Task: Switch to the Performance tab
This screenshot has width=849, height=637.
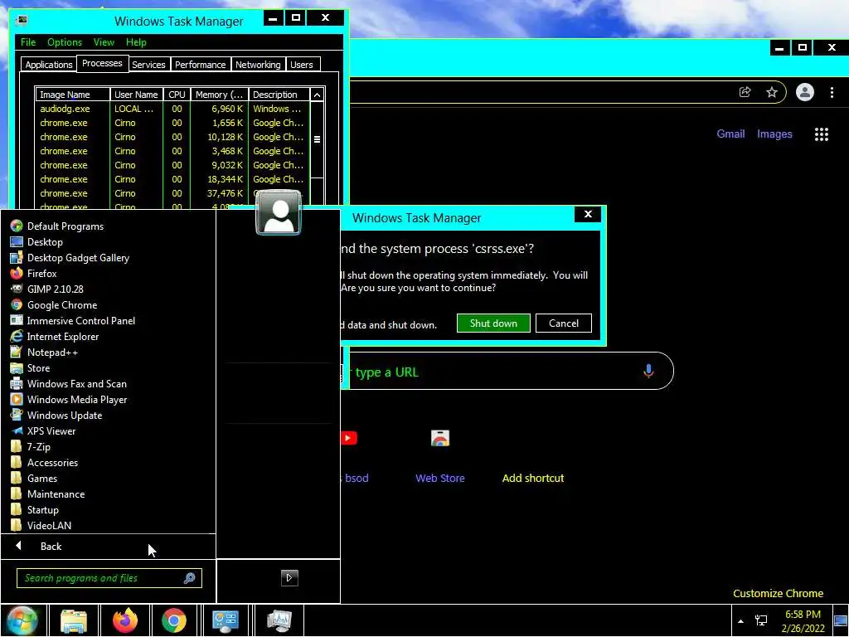Action: [201, 65]
